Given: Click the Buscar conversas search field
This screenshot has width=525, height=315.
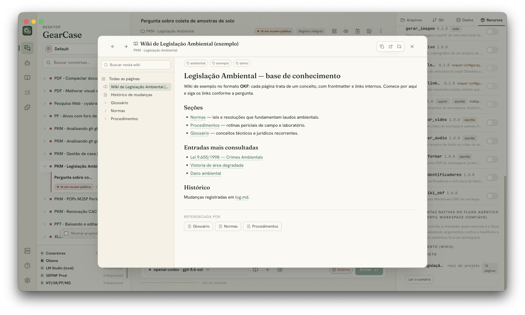Looking at the screenshot, I should (71, 63).
